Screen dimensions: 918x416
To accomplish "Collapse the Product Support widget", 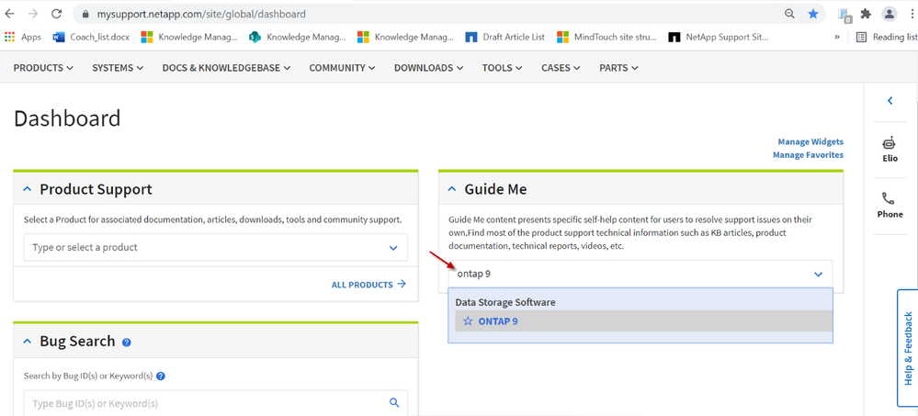I will point(25,189).
